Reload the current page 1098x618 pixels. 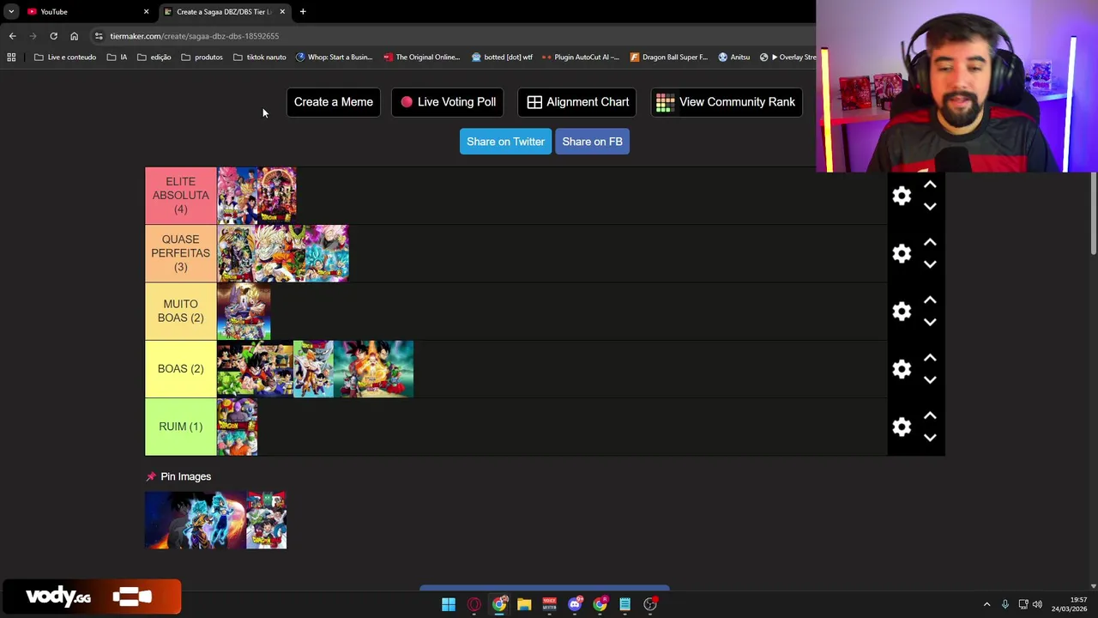click(53, 36)
